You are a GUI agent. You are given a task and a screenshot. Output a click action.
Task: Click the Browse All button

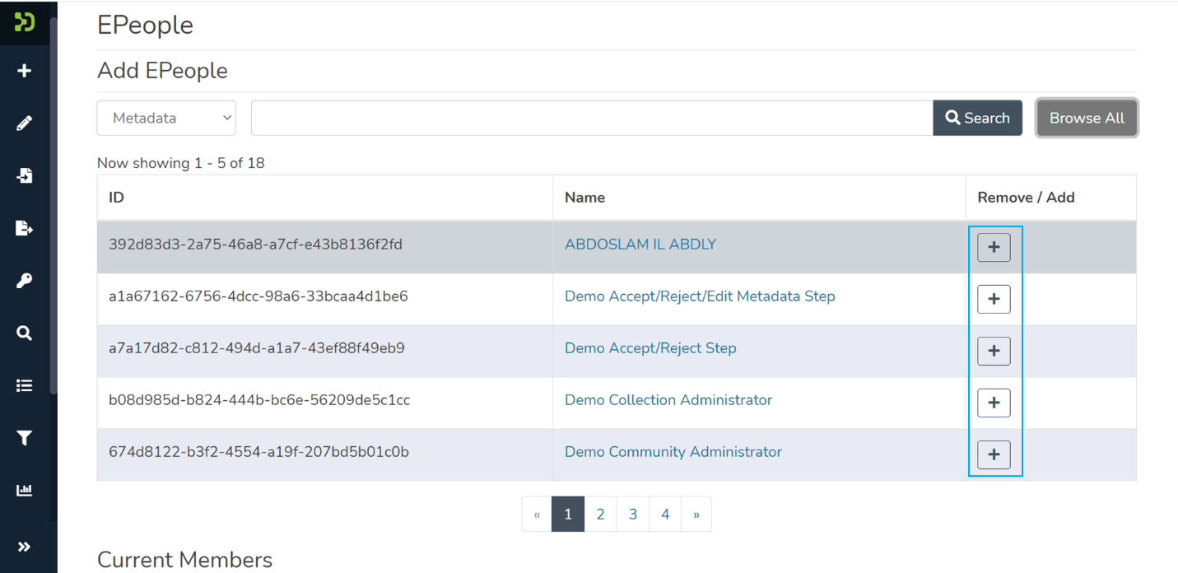[1086, 118]
